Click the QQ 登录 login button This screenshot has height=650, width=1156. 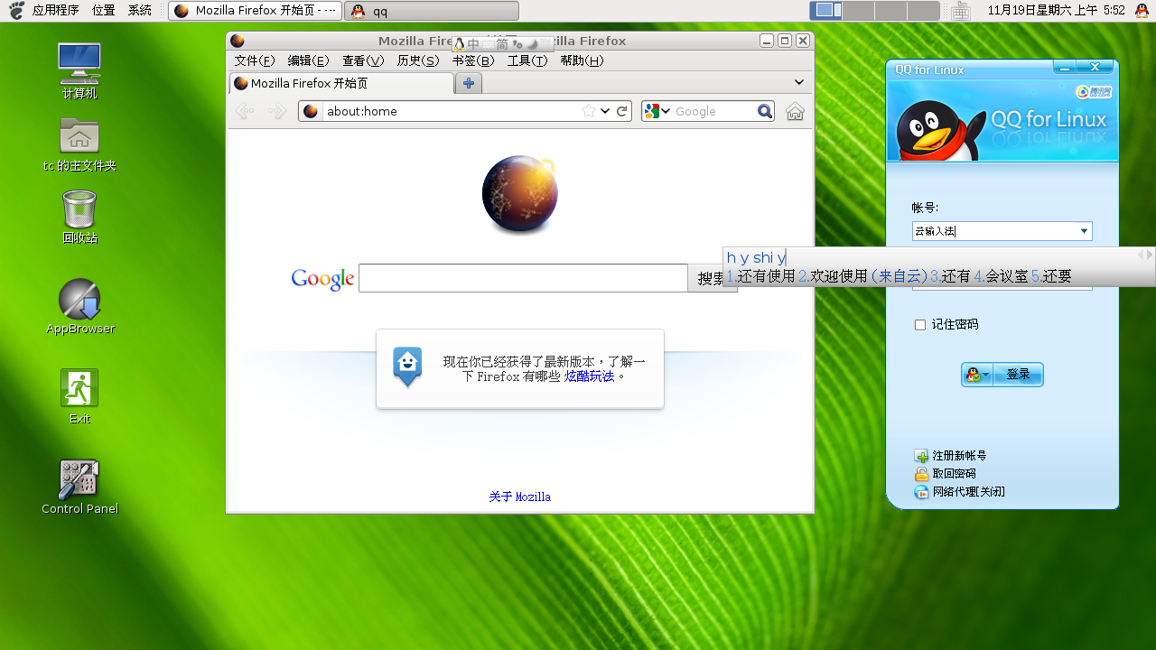pos(1018,375)
